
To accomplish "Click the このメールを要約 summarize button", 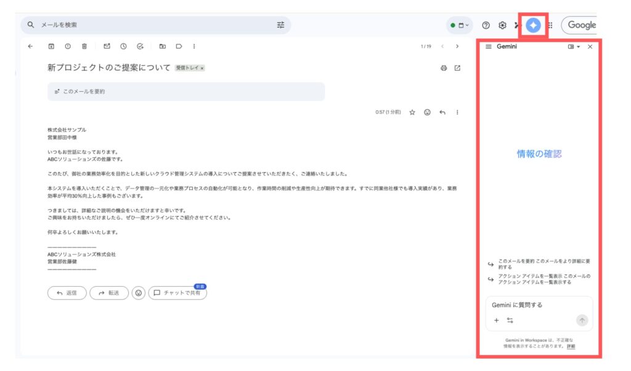I will pos(185,92).
